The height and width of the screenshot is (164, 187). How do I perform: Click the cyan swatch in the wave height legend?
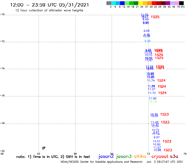point(113,3)
